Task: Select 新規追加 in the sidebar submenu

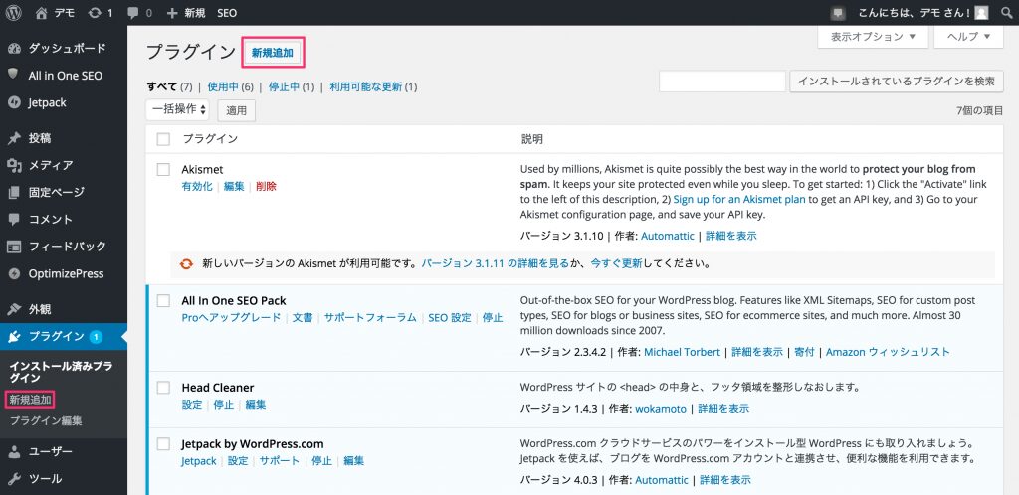Action: [x=30, y=400]
